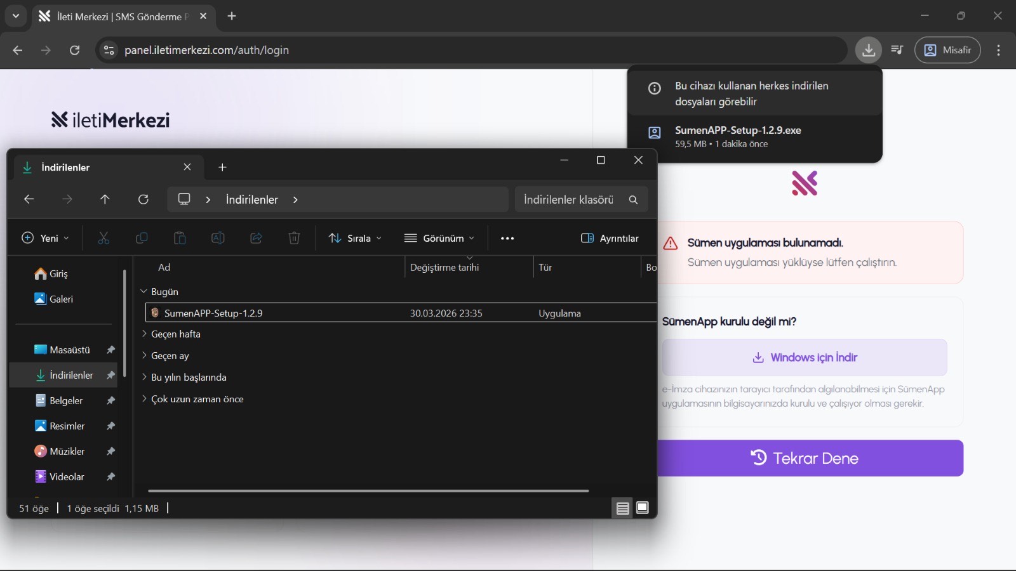Open the Sırala sort dropdown
Screen dimensions: 1016x571
(355, 238)
